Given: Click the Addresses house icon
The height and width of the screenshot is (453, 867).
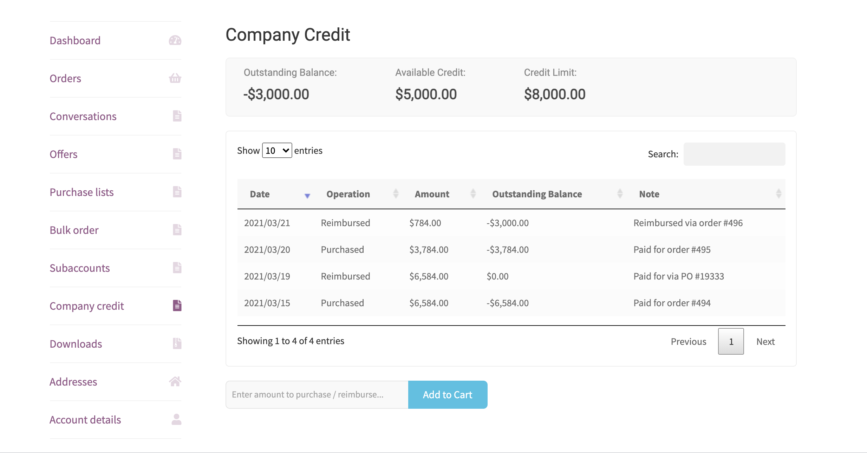Looking at the screenshot, I should click(175, 381).
